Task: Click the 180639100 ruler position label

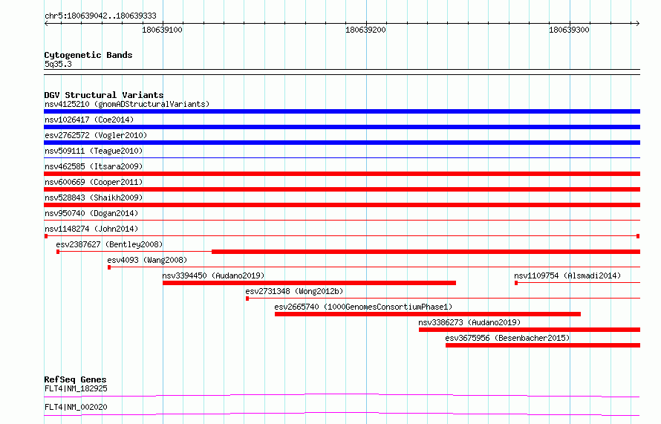Action: [163, 30]
